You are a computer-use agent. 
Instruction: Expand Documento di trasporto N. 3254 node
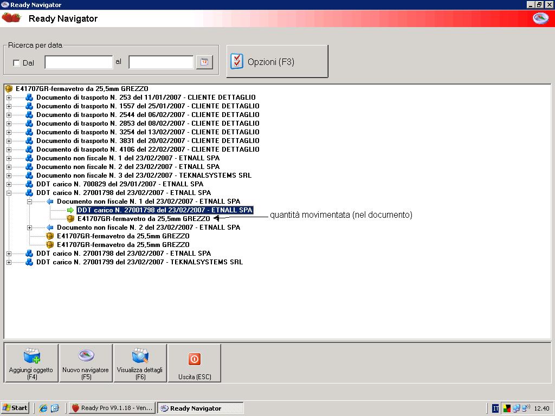9,132
